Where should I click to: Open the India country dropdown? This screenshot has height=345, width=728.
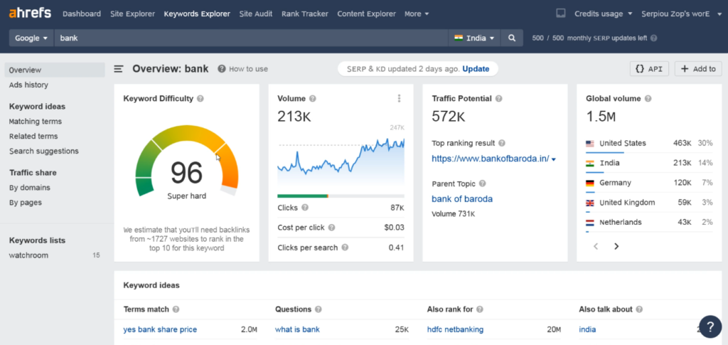[474, 38]
